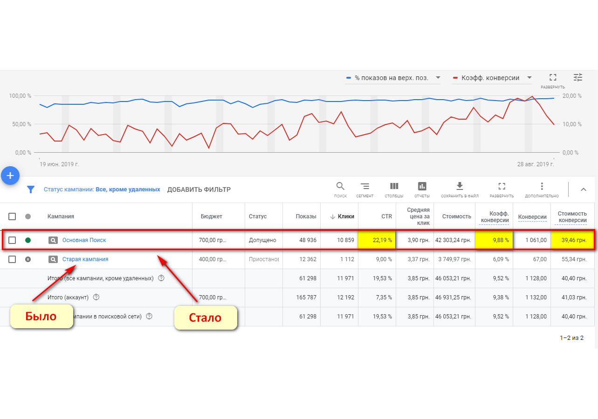598x419 pixels.
Task: Open the Segment tool icon
Action: pos(364,187)
